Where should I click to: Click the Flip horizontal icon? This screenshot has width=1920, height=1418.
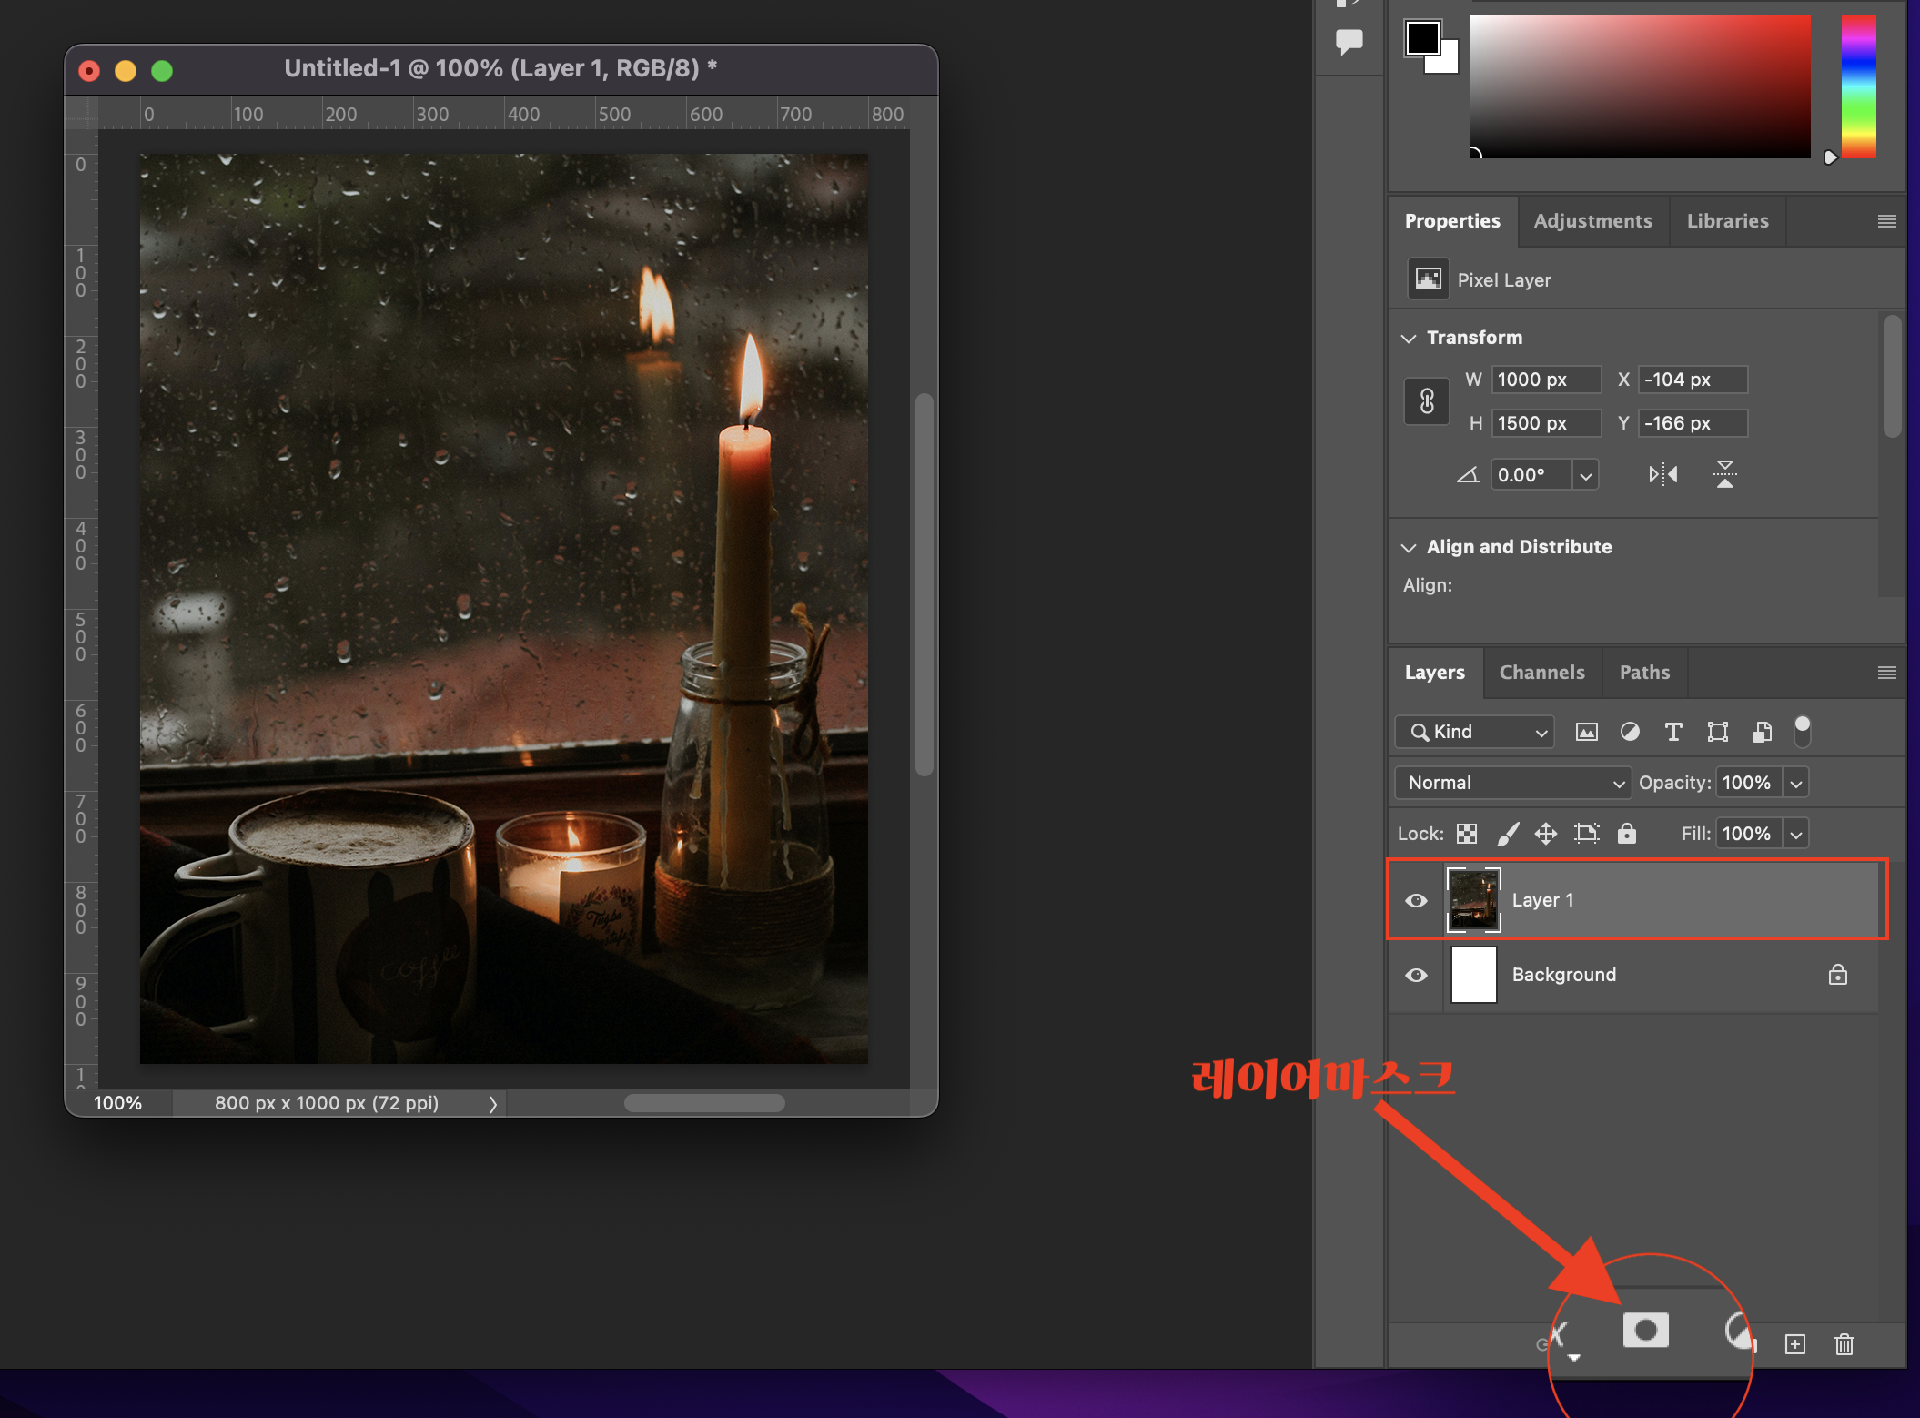(x=1662, y=474)
